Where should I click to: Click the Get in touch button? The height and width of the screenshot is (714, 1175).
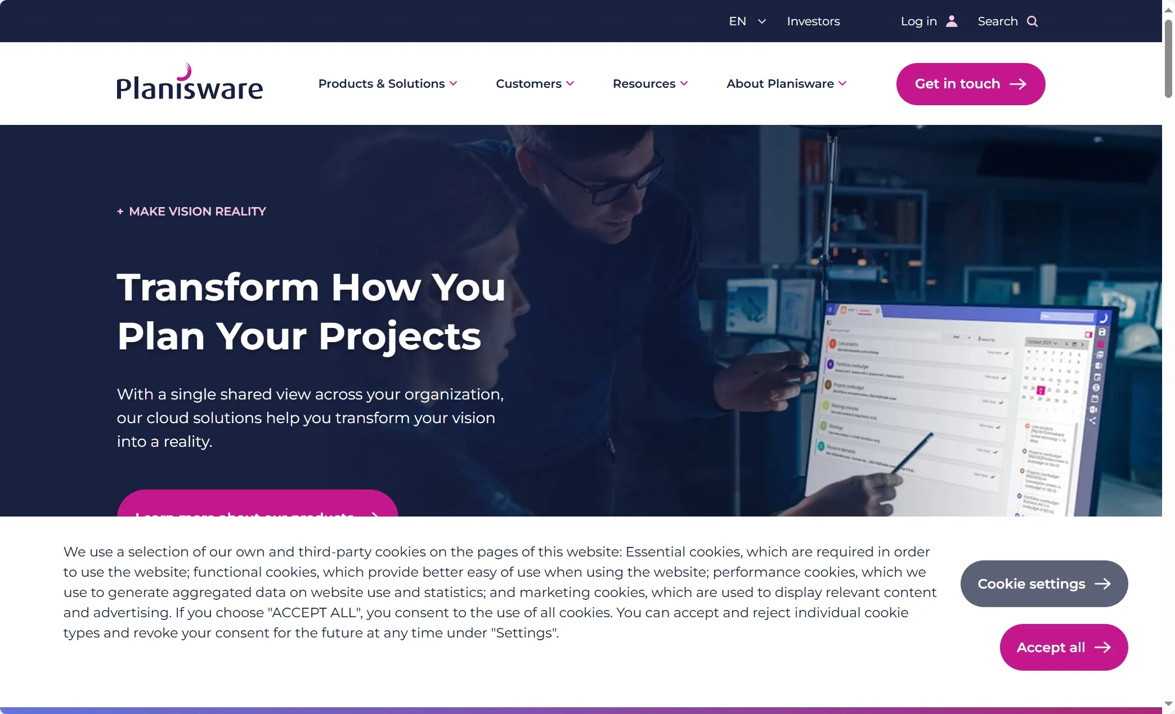(x=970, y=84)
